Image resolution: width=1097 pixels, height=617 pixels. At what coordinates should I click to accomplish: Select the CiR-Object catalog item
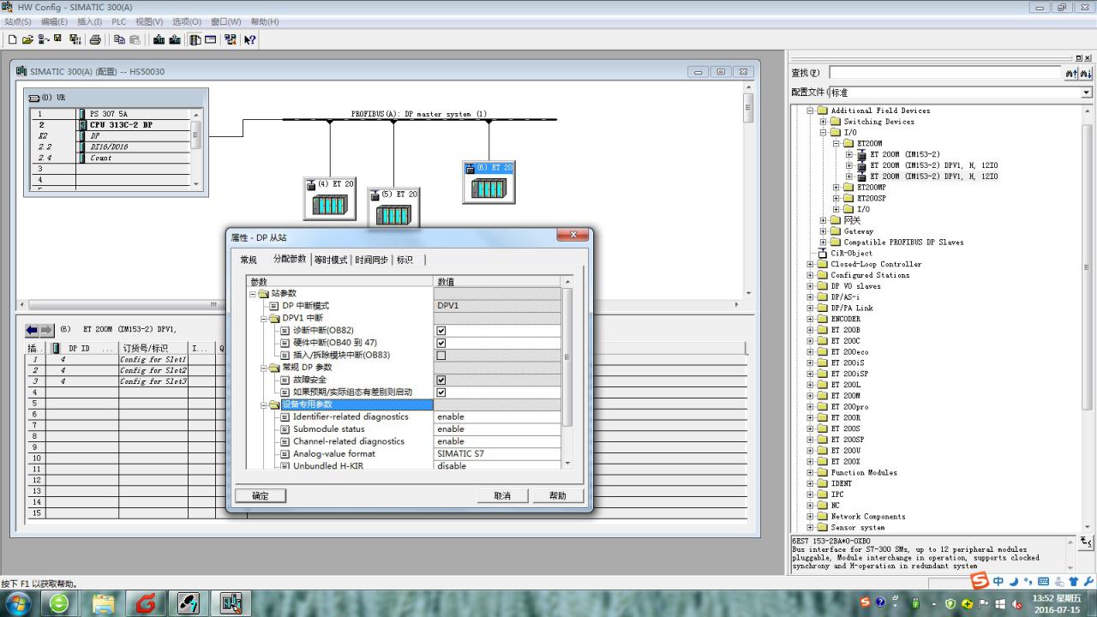pos(844,253)
